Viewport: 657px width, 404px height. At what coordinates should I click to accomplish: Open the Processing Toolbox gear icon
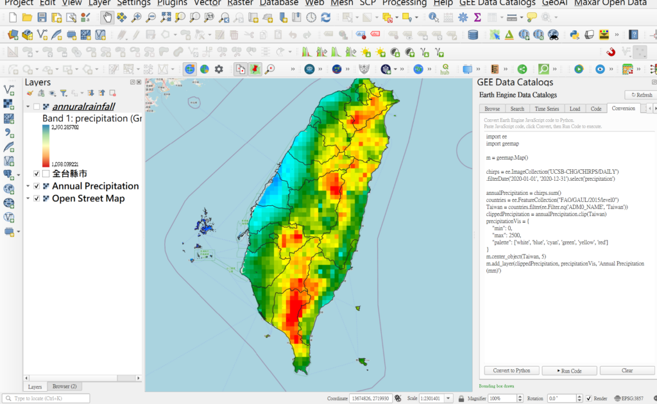[463, 17]
